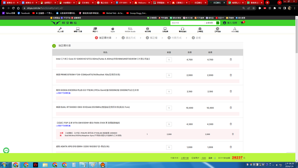Screen dimensions: 298x168
Task: Open the Yahoo bookmark
Action: tap(8, 13)
